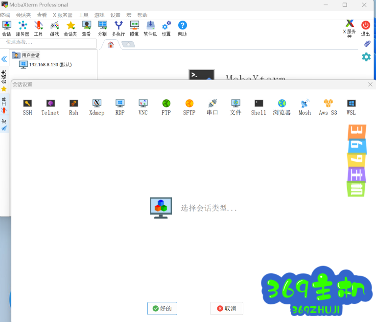Viewport: 376px width, 322px height.
Task: Open the 工具 vertical sidebar tab
Action: point(4,106)
